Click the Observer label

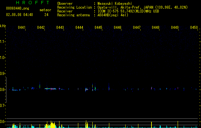tap(65, 4)
